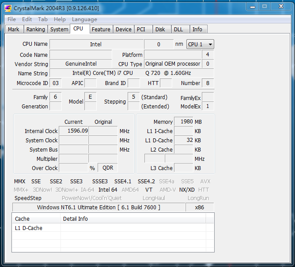Screen dimensions: 295x267
Task: Click the Platform field showing 4
Action: click(208, 55)
